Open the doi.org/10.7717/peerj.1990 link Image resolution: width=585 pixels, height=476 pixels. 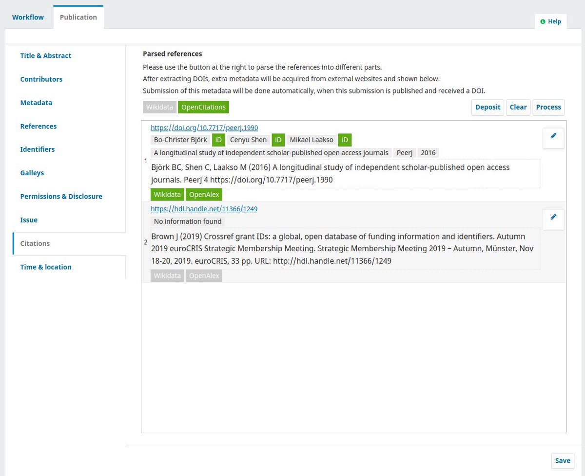(x=204, y=128)
